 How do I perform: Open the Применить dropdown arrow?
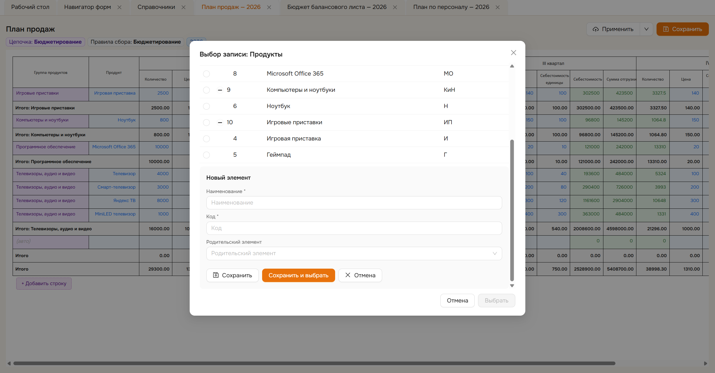[646, 29]
